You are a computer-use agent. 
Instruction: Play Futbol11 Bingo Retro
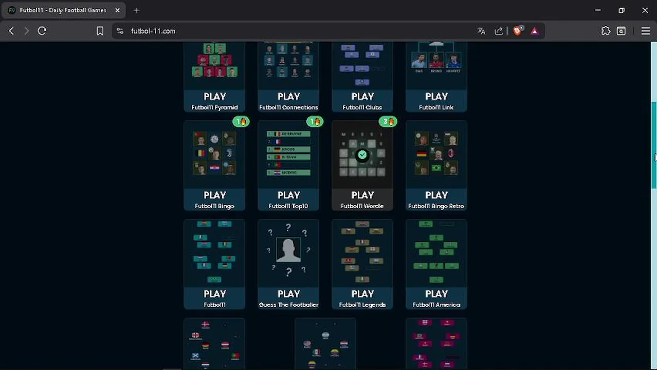(436, 195)
